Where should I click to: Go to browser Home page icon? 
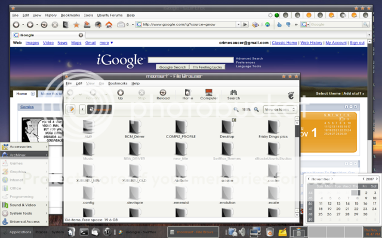(x=109, y=24)
